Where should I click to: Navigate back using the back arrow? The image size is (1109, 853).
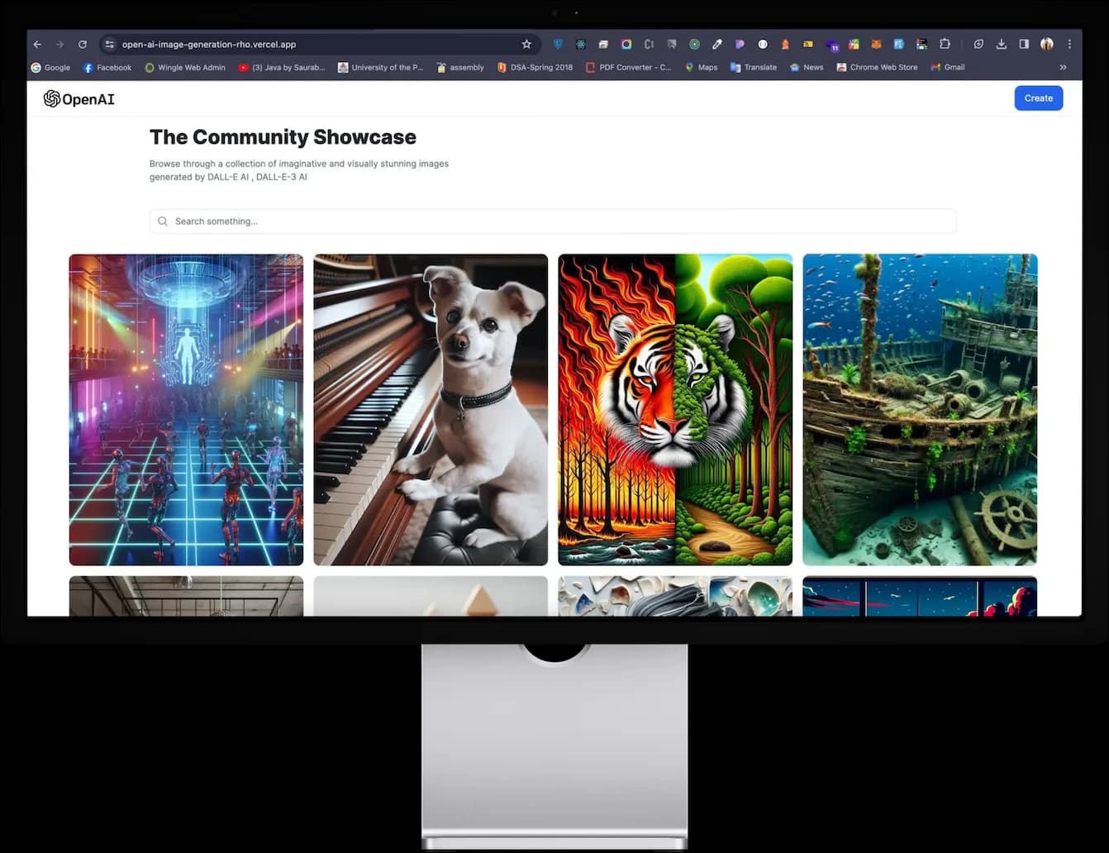click(x=37, y=44)
